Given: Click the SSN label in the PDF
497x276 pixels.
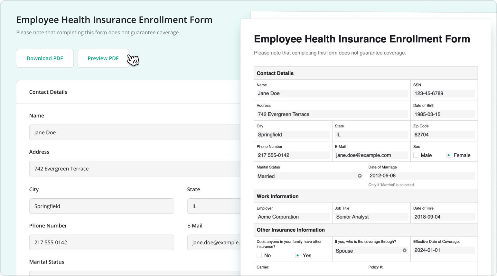Looking at the screenshot, I should [417, 85].
